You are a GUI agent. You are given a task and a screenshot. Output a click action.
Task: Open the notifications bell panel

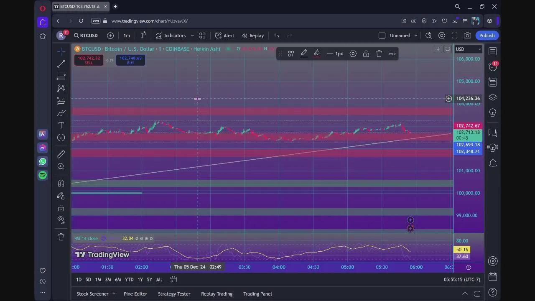point(493,163)
